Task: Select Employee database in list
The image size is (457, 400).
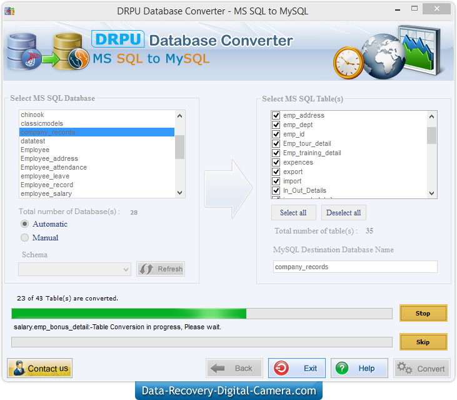Action: coord(97,150)
